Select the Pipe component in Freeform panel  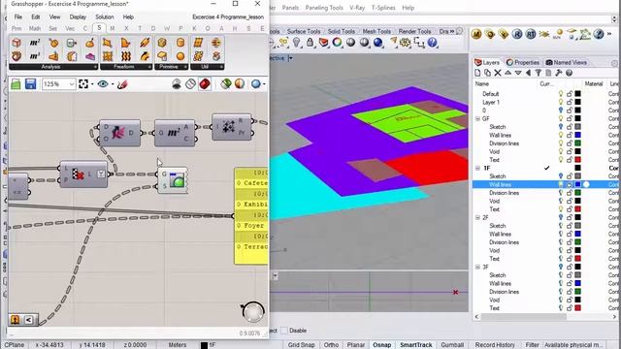[145, 43]
